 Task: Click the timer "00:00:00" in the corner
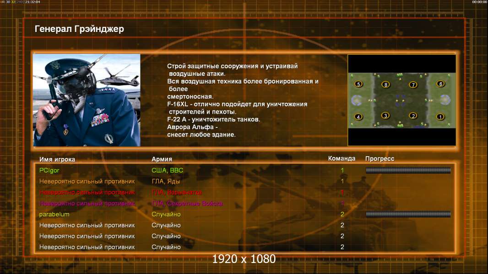pyautogui.click(x=480, y=2)
